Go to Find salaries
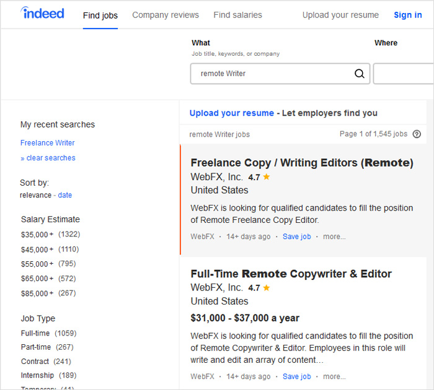 coord(237,15)
